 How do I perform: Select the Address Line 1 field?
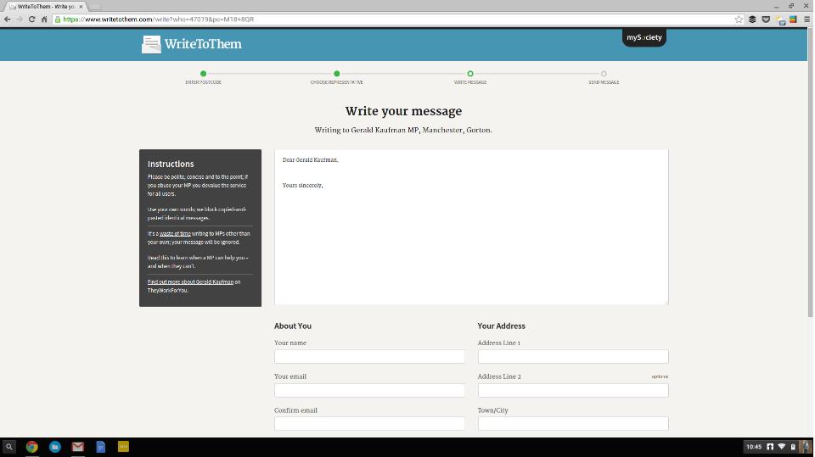click(x=573, y=357)
